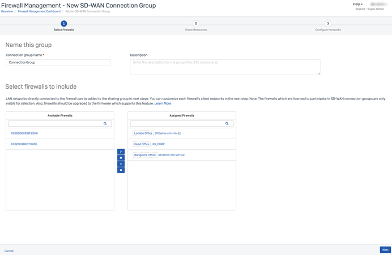Click the search icon in Assigned Firewalls
The image size is (392, 255).
click(227, 123)
